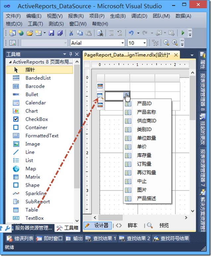The width and height of the screenshot is (211, 256).
Task: Open the document tab list dropdown
Action: pos(192,55)
